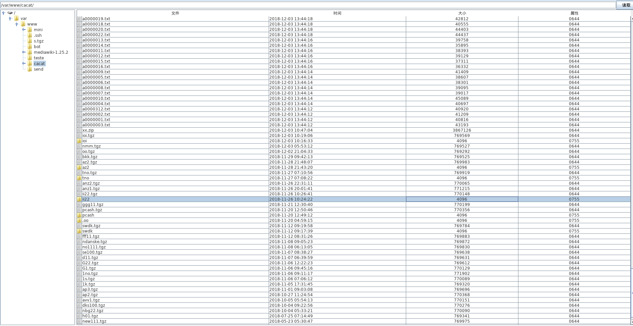
Task: Sort by 属性 column header
Action: pyautogui.click(x=574, y=13)
